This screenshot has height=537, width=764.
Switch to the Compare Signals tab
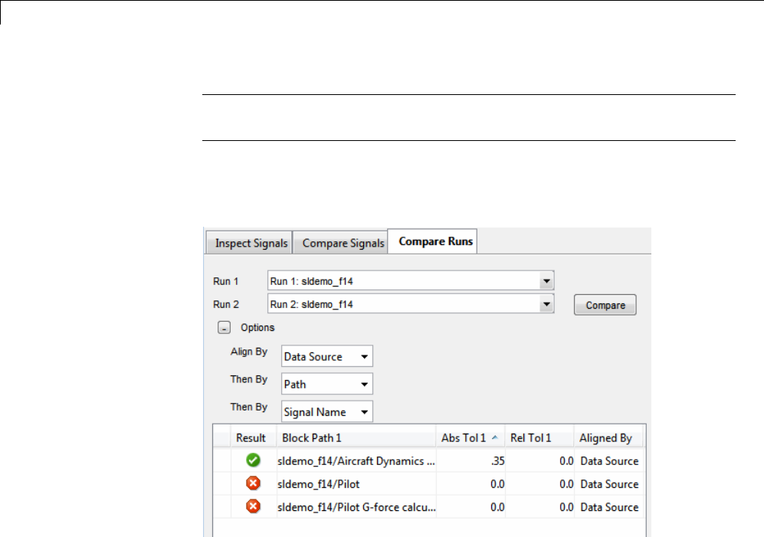click(x=343, y=243)
